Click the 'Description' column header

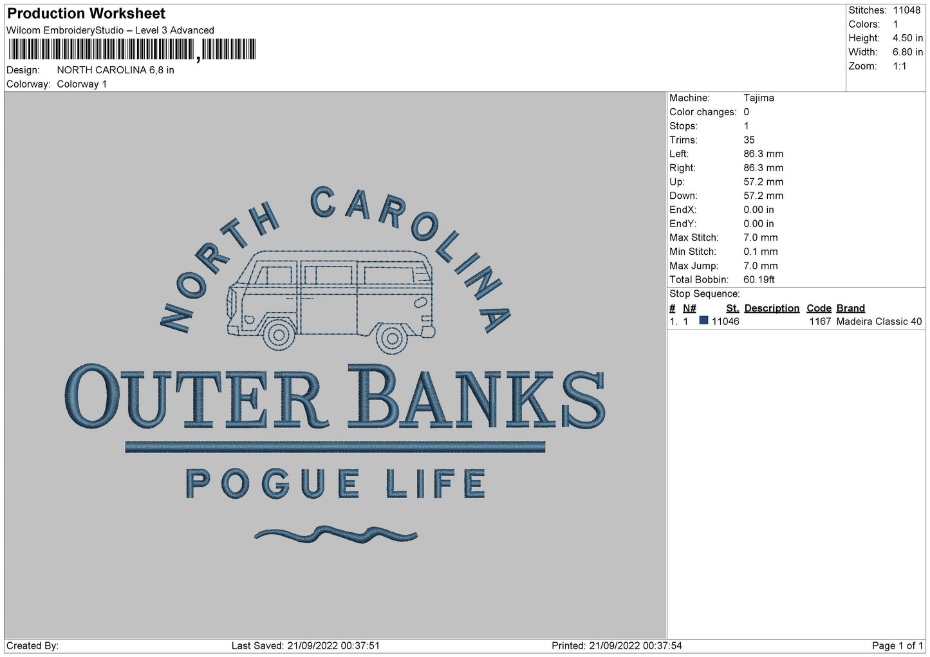pyautogui.click(x=772, y=308)
